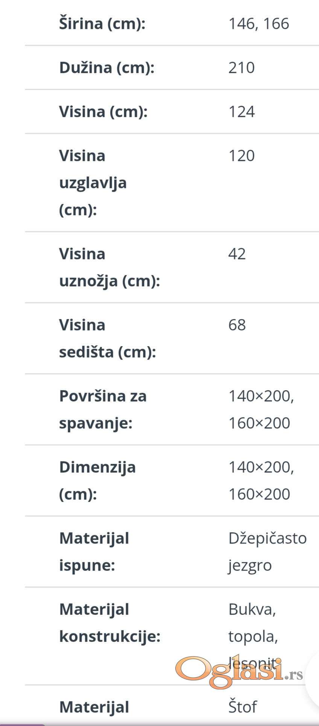Click the "Visina sedišta (cm):" label
Image resolution: width=319 pixels, height=726 pixels.
click(x=107, y=339)
